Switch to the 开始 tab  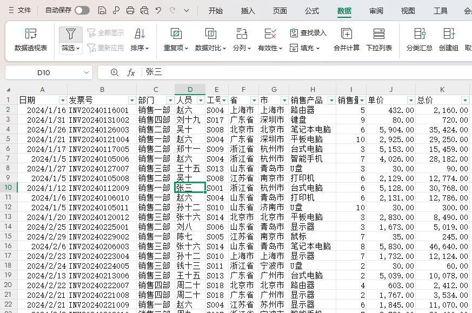point(215,10)
